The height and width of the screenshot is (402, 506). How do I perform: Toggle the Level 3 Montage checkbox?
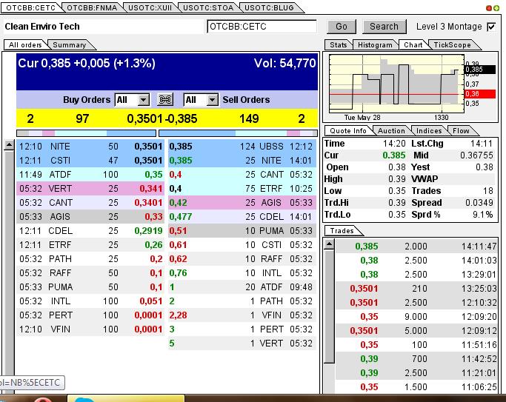(x=491, y=27)
